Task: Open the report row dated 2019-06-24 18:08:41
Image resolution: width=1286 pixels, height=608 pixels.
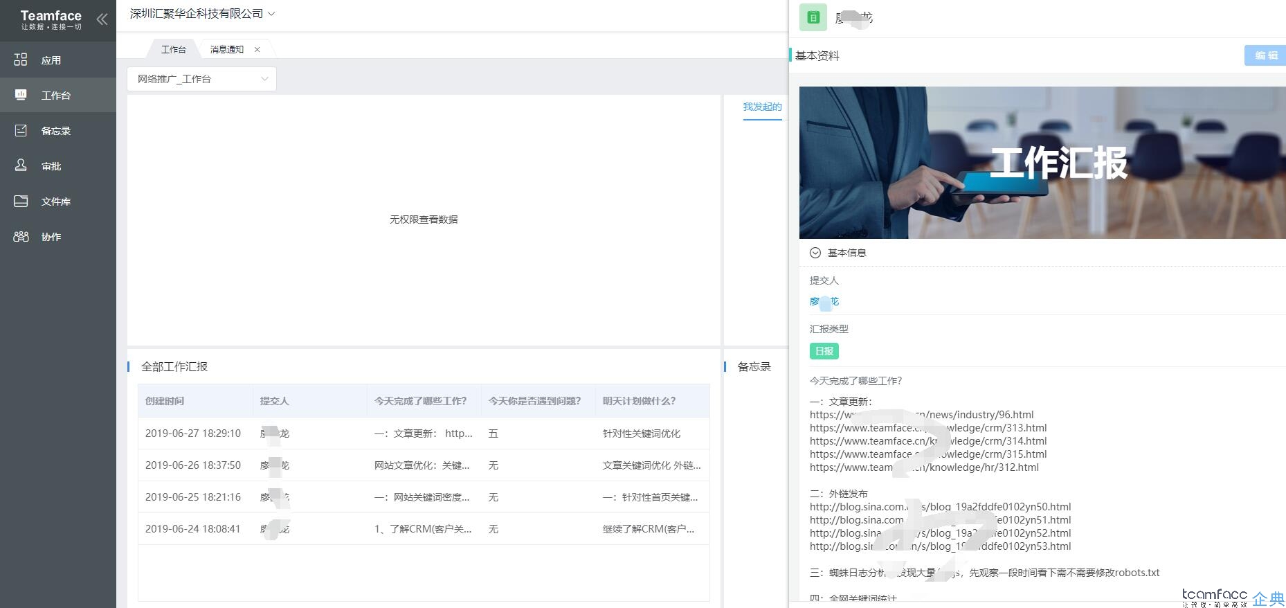Action: click(424, 529)
